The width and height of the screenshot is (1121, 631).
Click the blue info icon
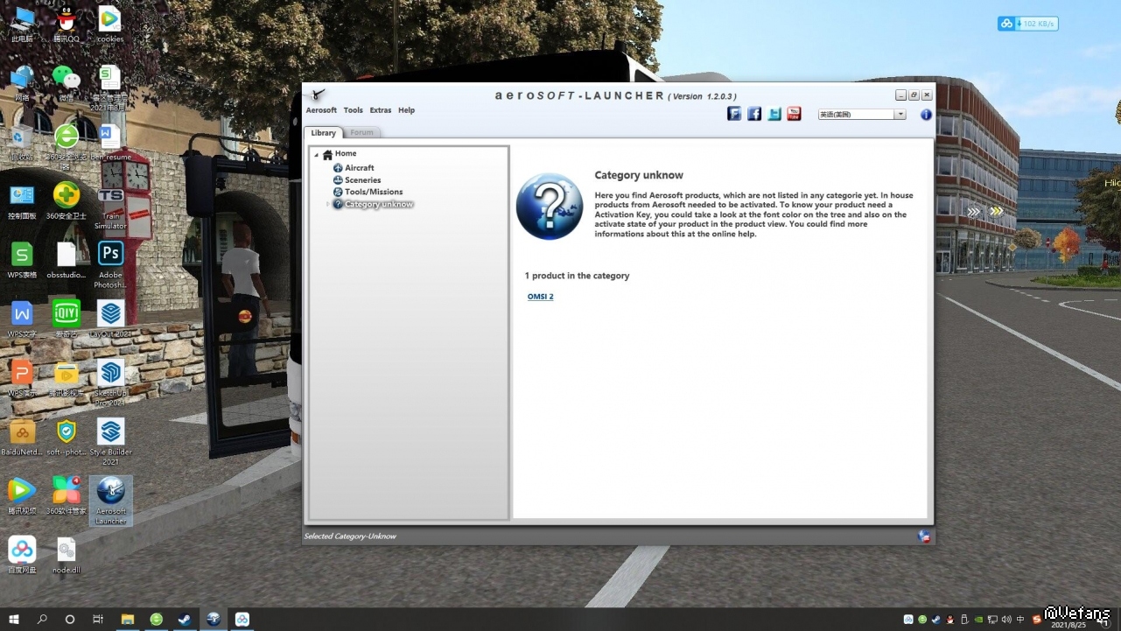click(x=926, y=115)
